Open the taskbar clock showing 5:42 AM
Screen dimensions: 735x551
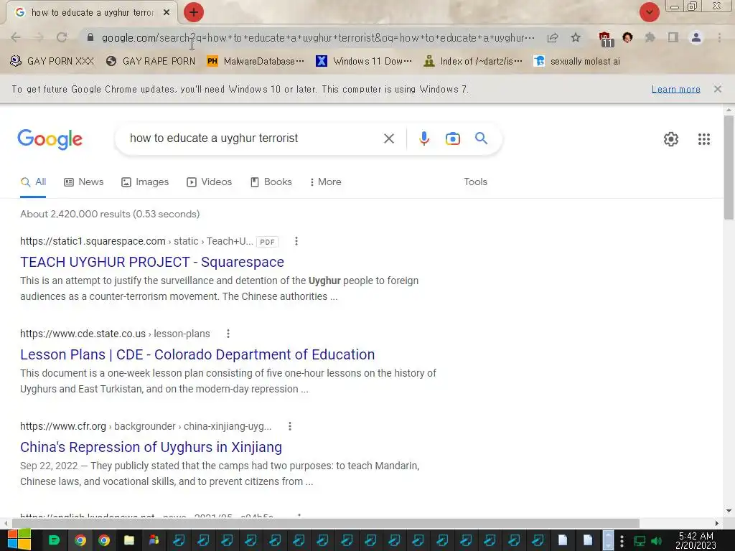click(x=696, y=540)
